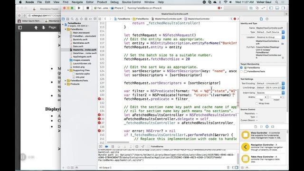
Task: Open the Debug menu
Action: [x=114, y=2]
